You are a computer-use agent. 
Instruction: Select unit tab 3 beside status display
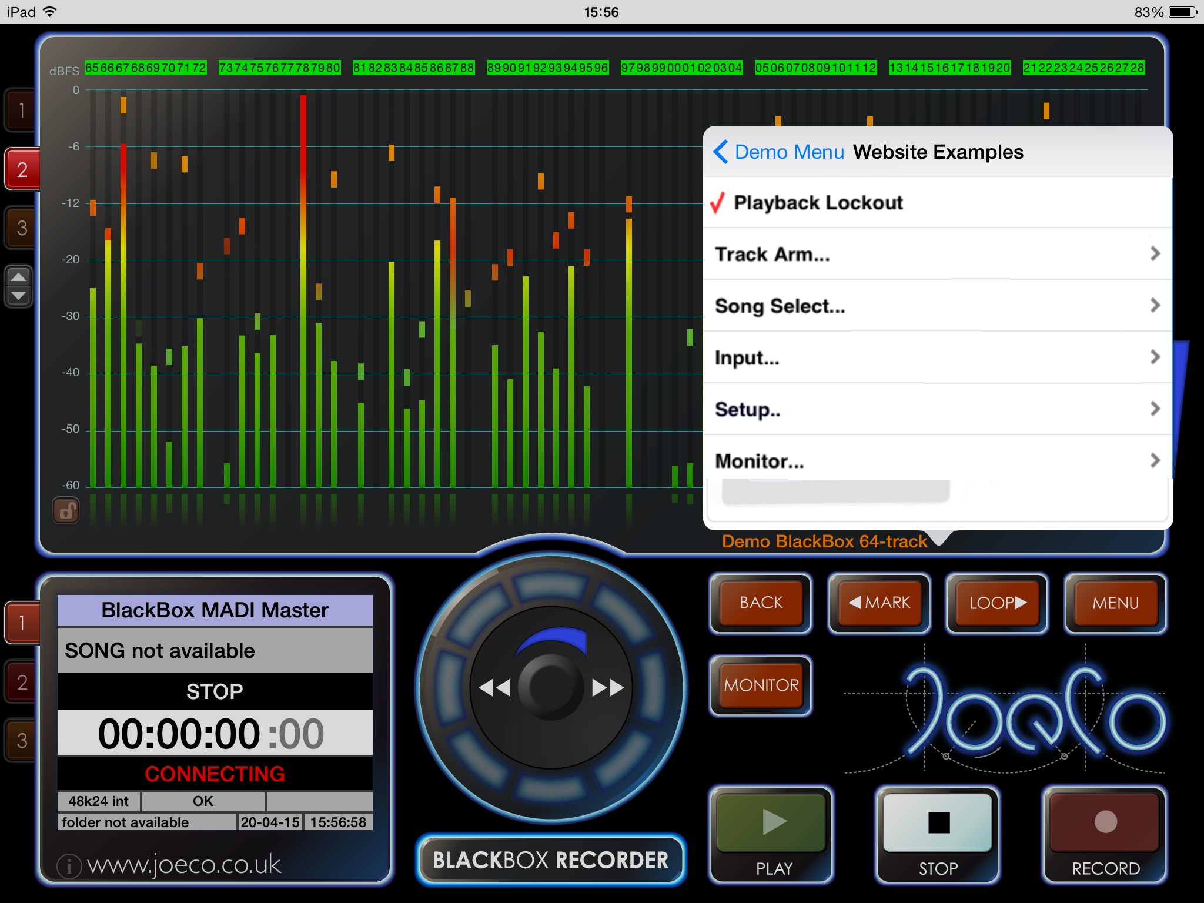[x=22, y=741]
